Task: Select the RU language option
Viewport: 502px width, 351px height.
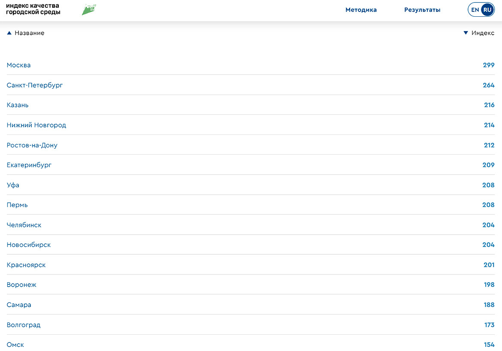Action: tap(487, 10)
